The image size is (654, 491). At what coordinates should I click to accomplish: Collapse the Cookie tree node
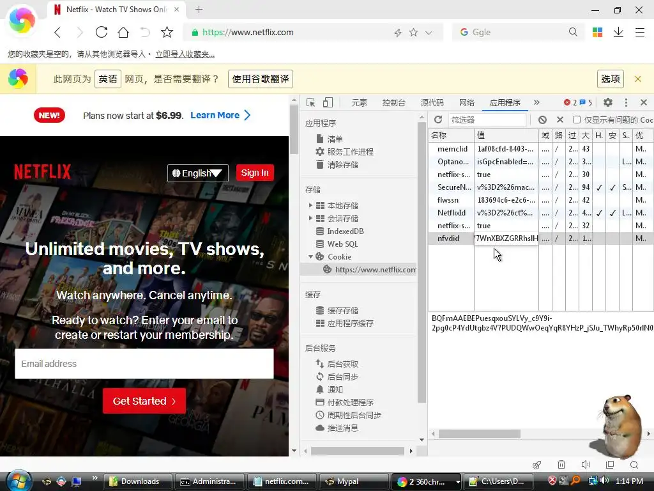310,256
